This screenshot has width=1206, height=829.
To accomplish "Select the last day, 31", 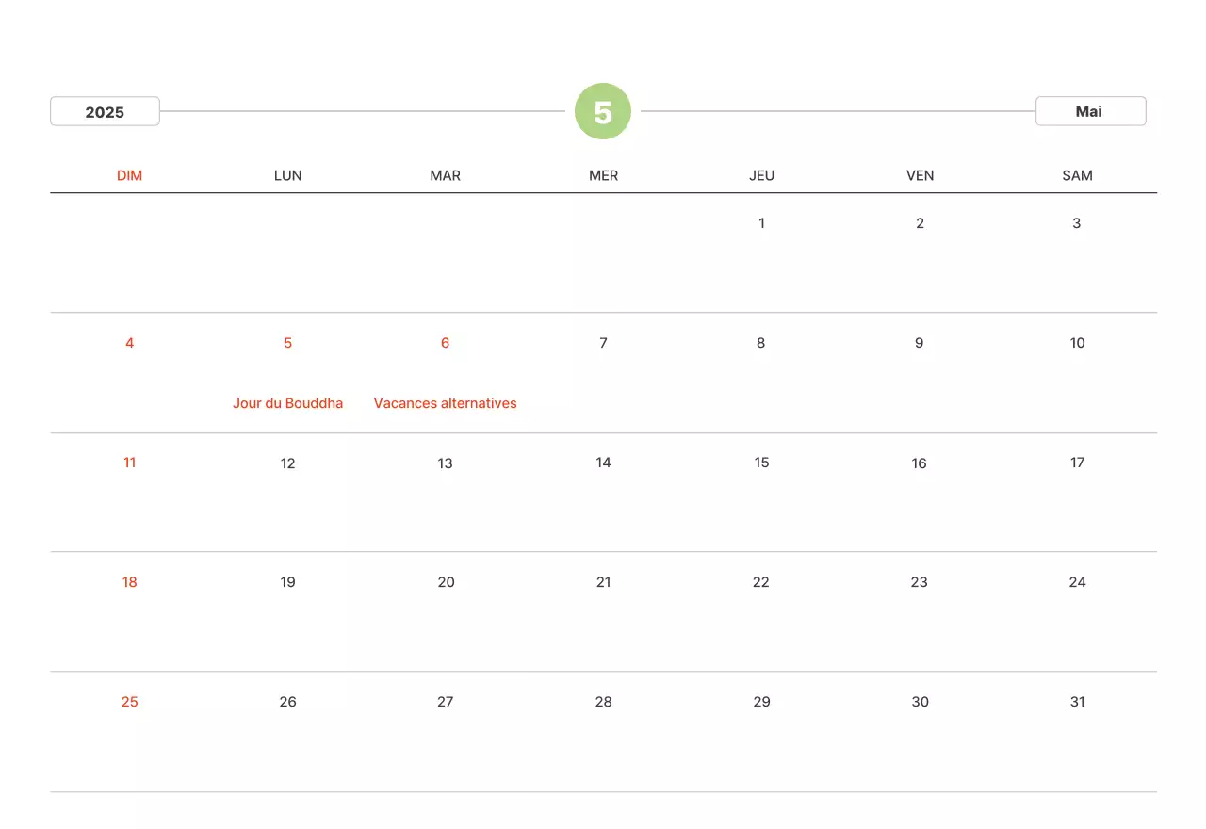I will 1077,702.
